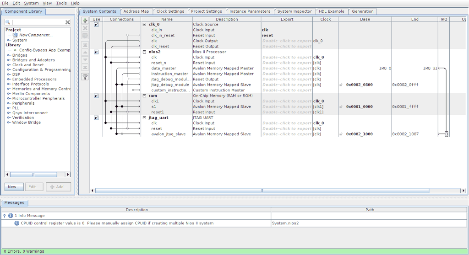Click the move to top arrow icon
The image size is (469, 255).
[85, 45]
